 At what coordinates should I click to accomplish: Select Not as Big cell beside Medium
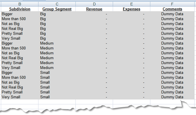[x=20, y=53]
